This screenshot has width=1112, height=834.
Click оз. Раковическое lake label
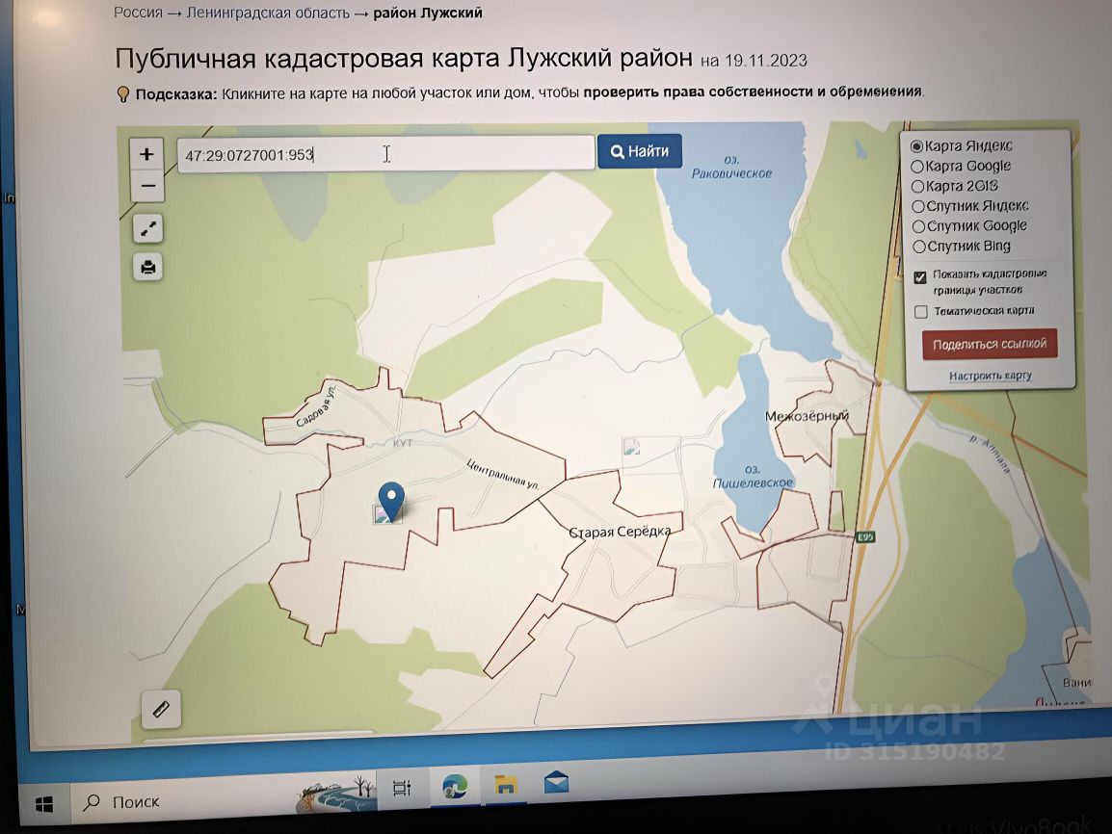(x=732, y=167)
